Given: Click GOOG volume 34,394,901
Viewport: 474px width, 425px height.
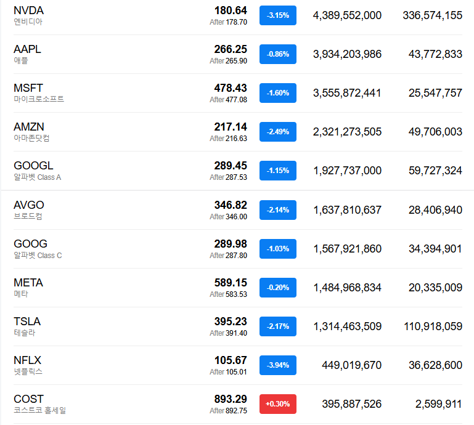Looking at the screenshot, I should point(435,249).
